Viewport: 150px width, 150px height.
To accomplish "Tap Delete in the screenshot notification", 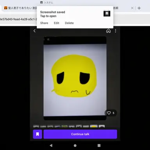I will click(x=69, y=23).
